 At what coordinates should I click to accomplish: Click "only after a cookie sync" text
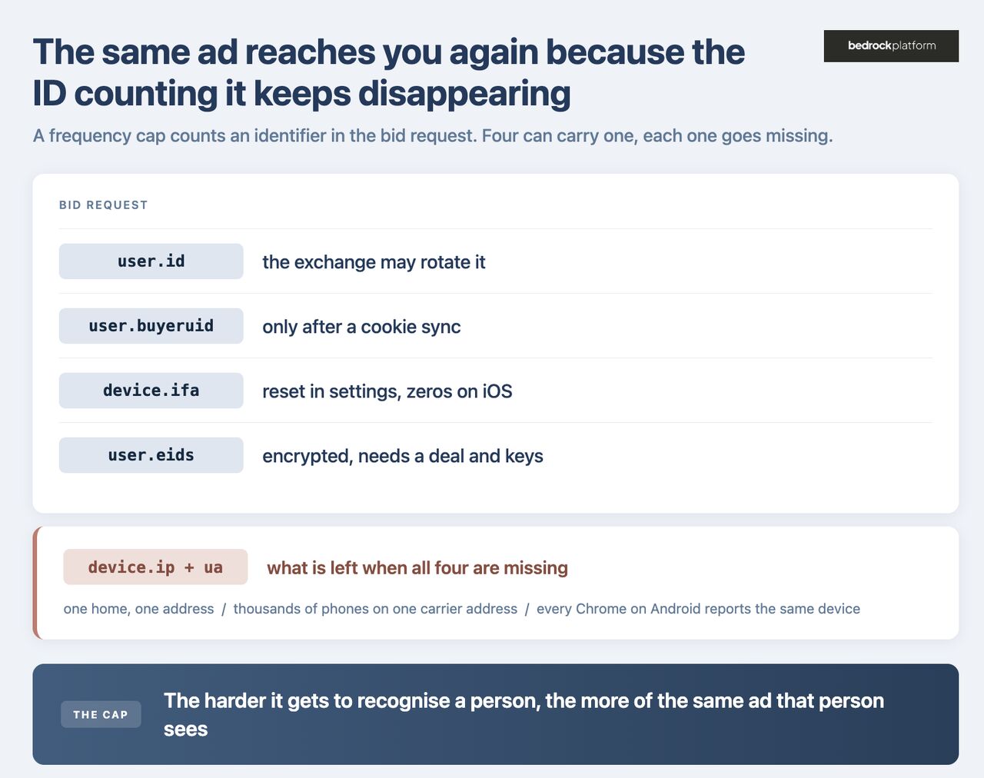[x=361, y=327]
